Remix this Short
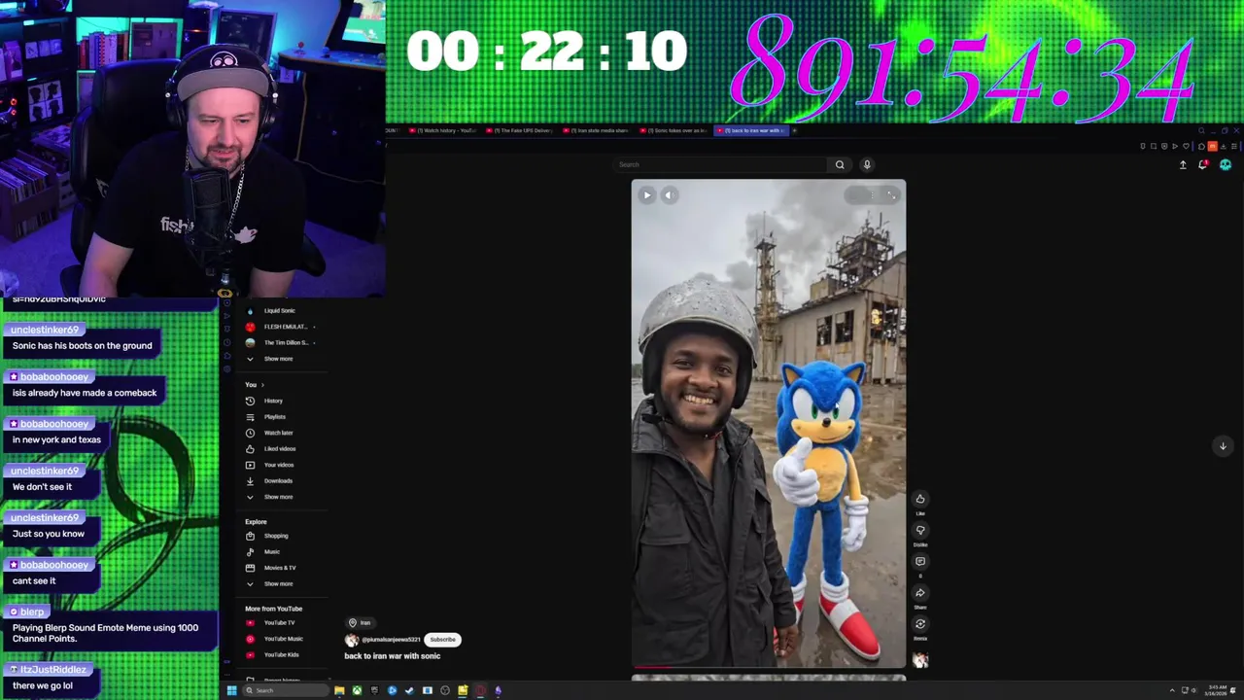This screenshot has width=1244, height=700. 920,624
